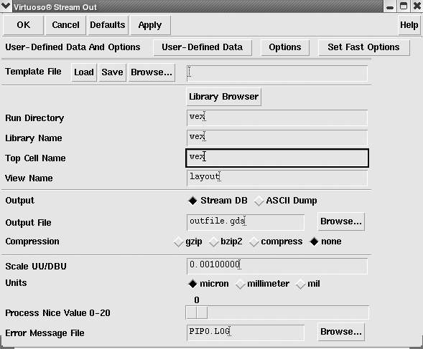423x349 pixels.
Task: Select compress compression option
Action: coord(276,242)
